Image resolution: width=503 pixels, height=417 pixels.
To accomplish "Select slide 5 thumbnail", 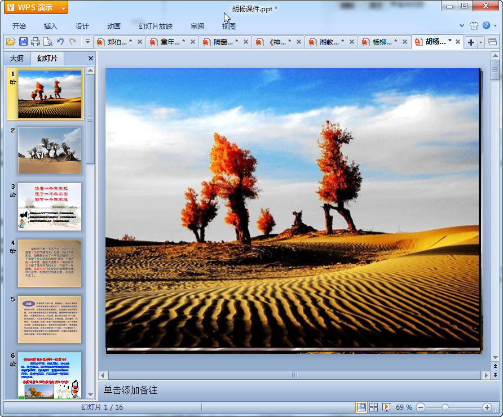I will pyautogui.click(x=50, y=320).
